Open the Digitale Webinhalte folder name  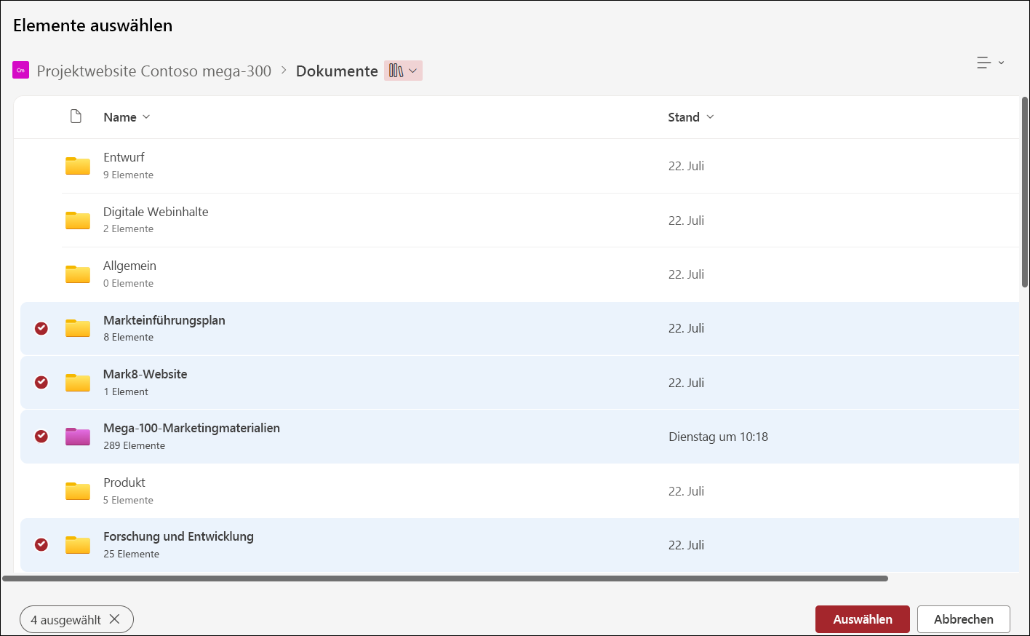point(156,212)
